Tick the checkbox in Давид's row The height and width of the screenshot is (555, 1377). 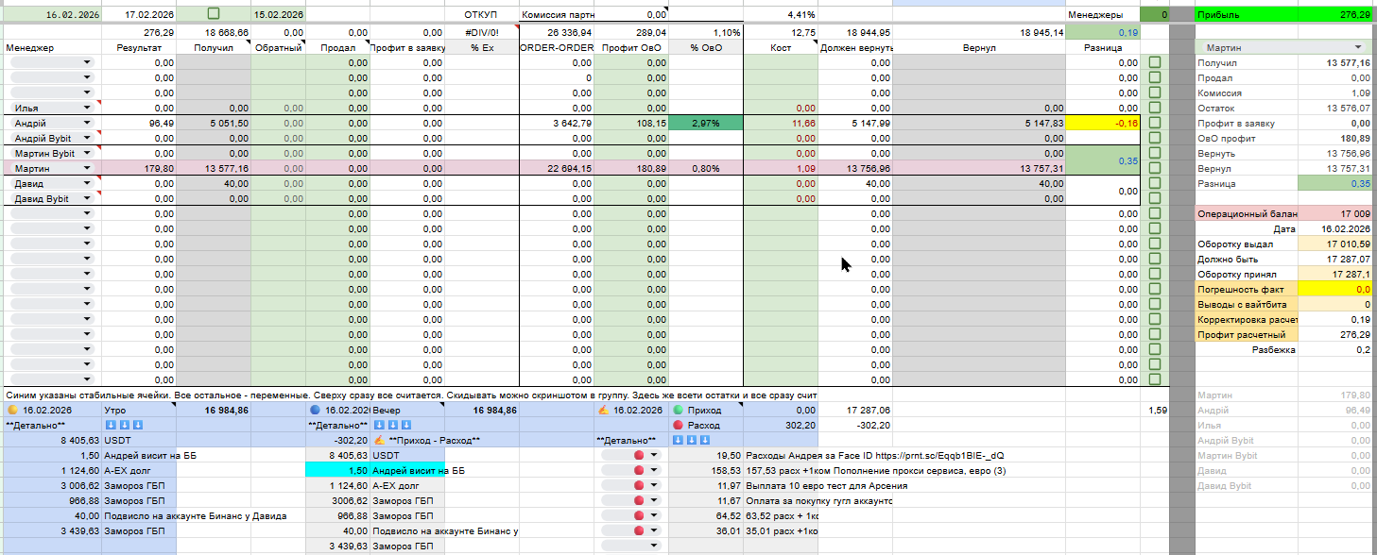pos(1154,184)
